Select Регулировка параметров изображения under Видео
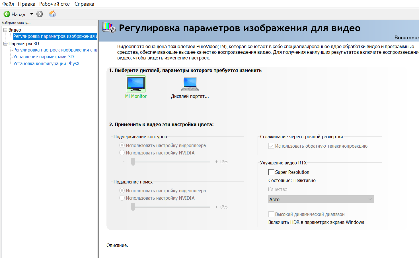Screen dimensions: 419x258 [x=55, y=36]
